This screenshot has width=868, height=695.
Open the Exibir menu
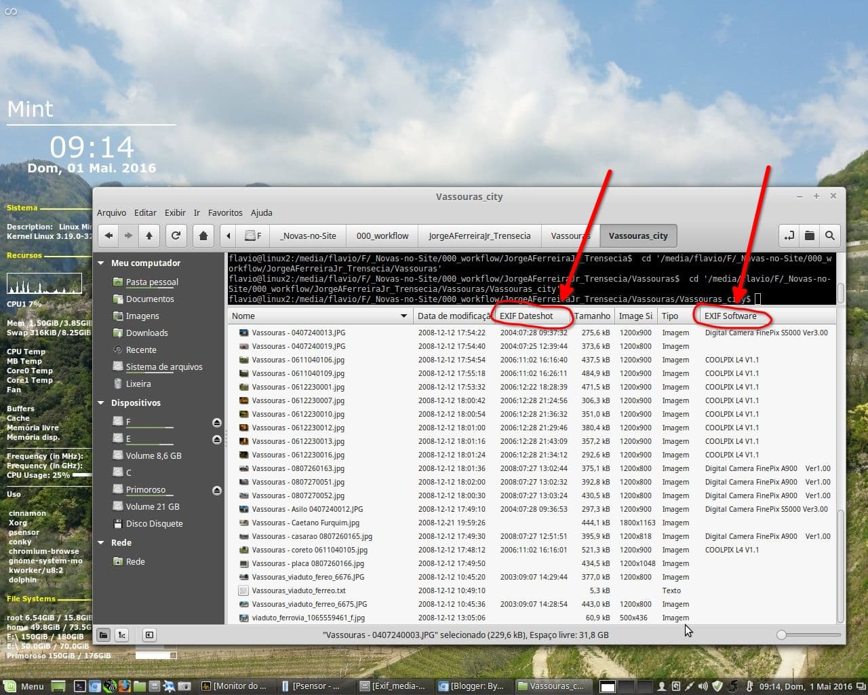[175, 212]
